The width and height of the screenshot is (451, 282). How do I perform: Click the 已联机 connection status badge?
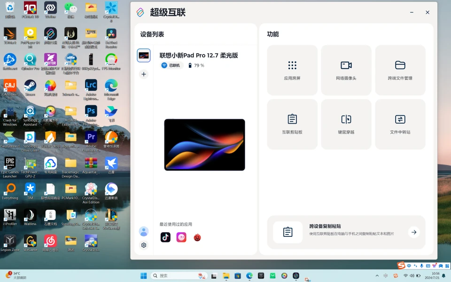(171, 65)
